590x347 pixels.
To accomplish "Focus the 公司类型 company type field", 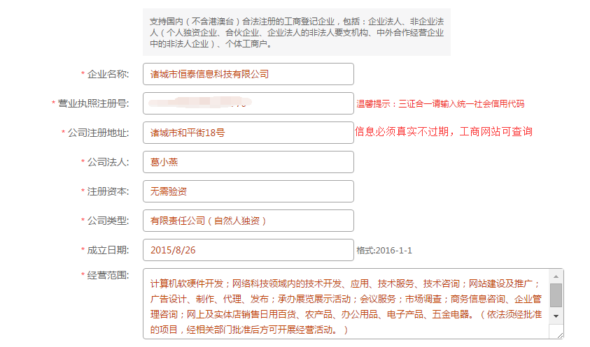I will pos(248,221).
